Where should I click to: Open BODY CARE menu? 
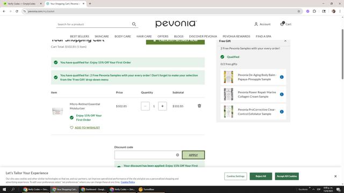[x=123, y=36]
